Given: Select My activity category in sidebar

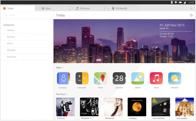Looking at the screenshot, I should pos(12,57).
